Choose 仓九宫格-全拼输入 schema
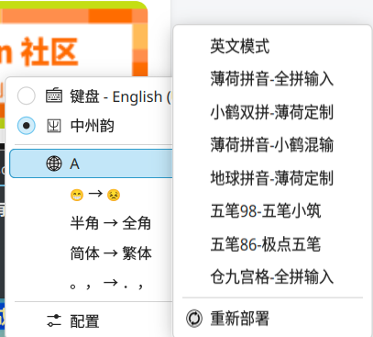 point(272,276)
